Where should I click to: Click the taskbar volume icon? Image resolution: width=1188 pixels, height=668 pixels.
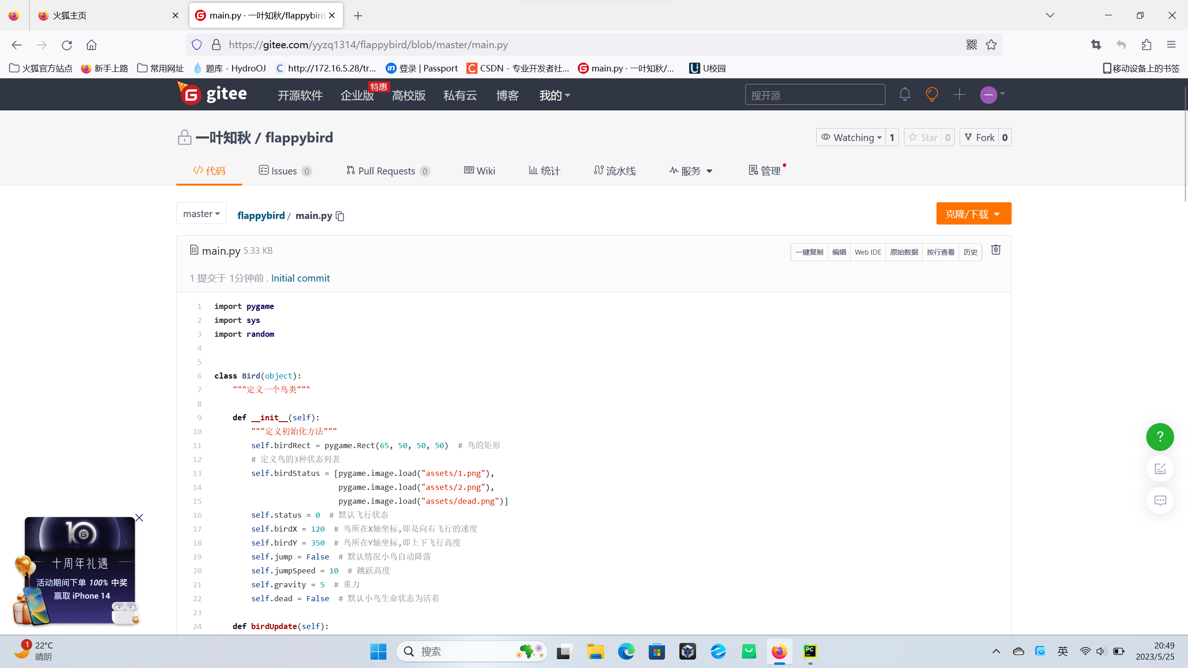tap(1102, 652)
